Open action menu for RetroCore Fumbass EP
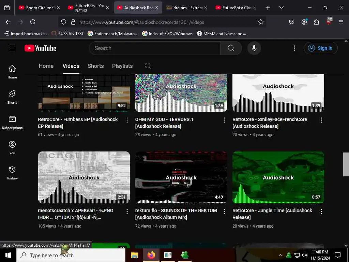 click(127, 120)
